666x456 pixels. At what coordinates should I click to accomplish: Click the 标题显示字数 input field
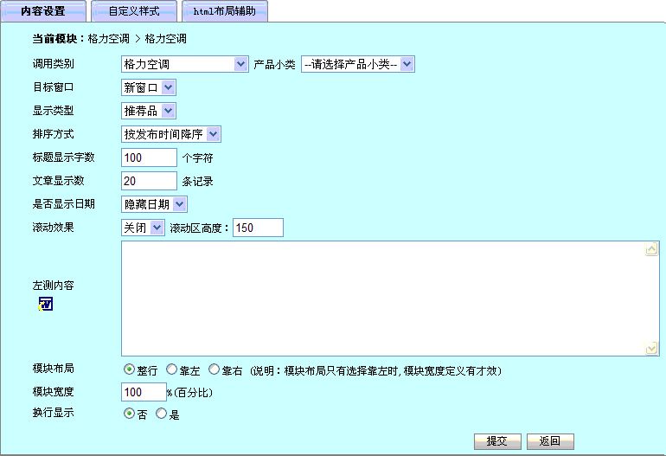pyautogui.click(x=149, y=157)
